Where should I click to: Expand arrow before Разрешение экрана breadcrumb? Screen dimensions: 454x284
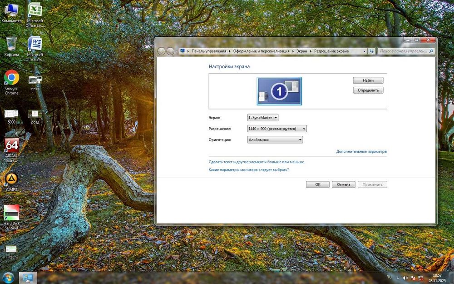point(311,51)
